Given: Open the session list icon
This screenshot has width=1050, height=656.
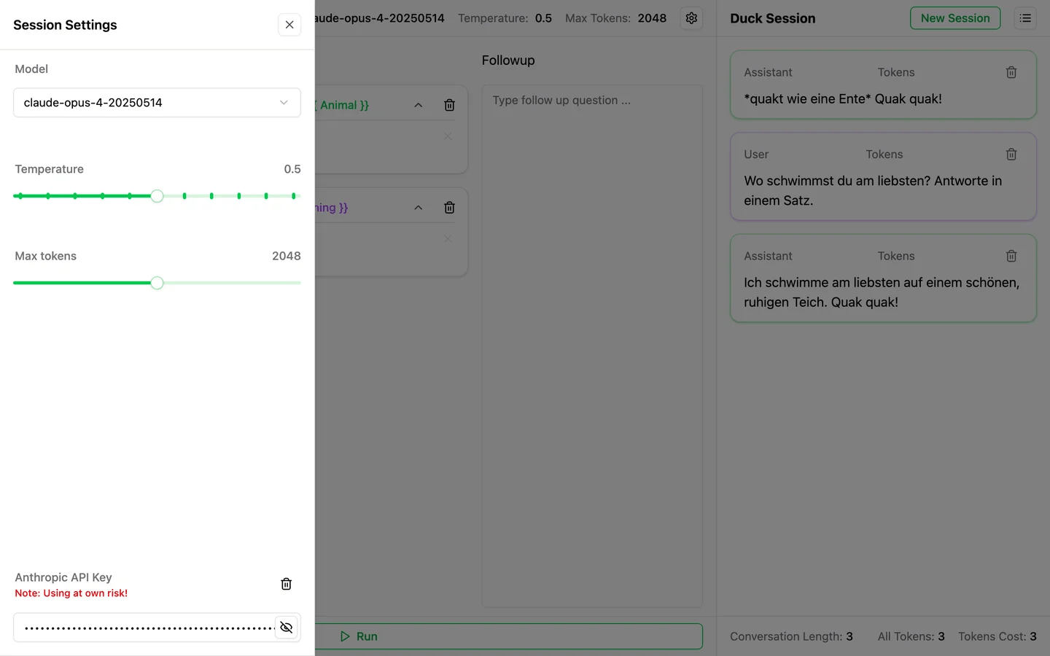Looking at the screenshot, I should (x=1025, y=18).
